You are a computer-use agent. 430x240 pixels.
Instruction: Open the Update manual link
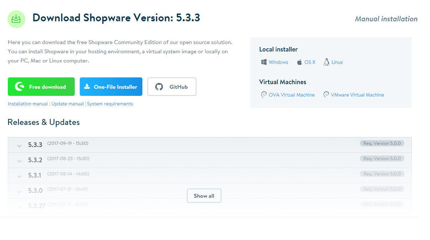[68, 104]
